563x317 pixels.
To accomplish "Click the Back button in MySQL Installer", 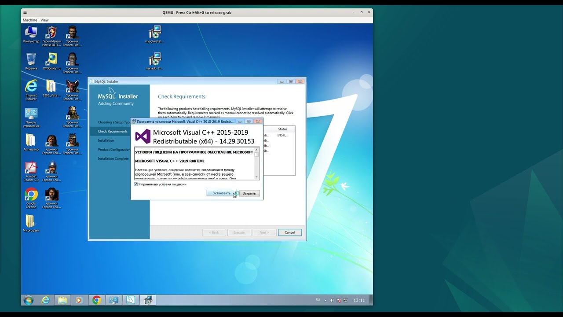I will [214, 232].
